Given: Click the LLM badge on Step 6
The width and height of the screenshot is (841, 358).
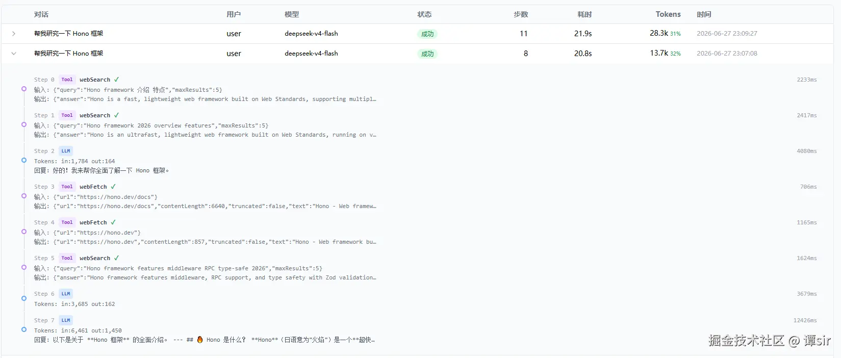Looking at the screenshot, I should (66, 294).
